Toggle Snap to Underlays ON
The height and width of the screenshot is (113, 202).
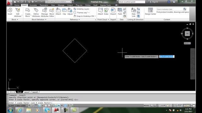point(85,16)
